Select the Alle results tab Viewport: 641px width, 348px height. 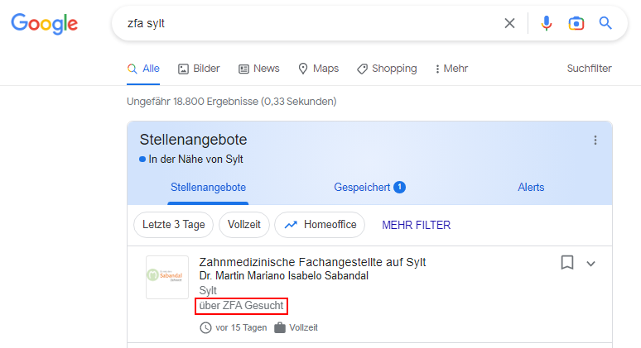(143, 69)
